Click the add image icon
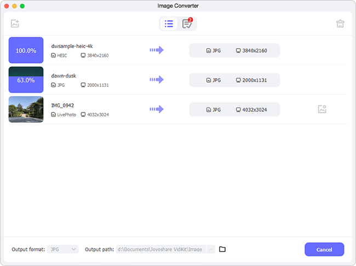Screen dimensions: 356x266 tap(15, 23)
